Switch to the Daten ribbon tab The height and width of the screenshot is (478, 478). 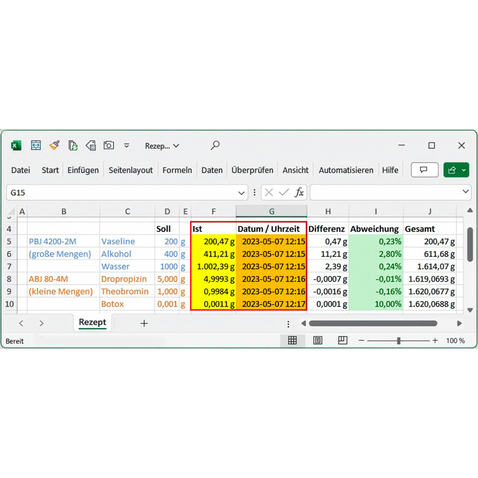[212, 170]
